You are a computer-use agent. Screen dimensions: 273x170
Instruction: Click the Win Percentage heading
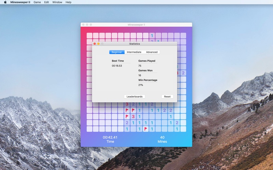point(148,80)
